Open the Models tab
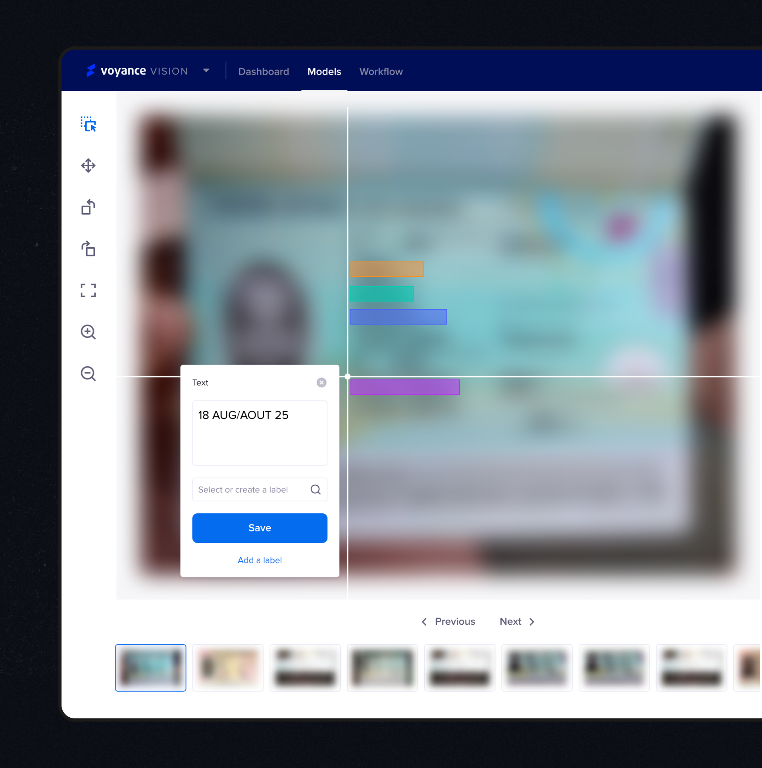Image resolution: width=762 pixels, height=768 pixels. pyautogui.click(x=324, y=71)
